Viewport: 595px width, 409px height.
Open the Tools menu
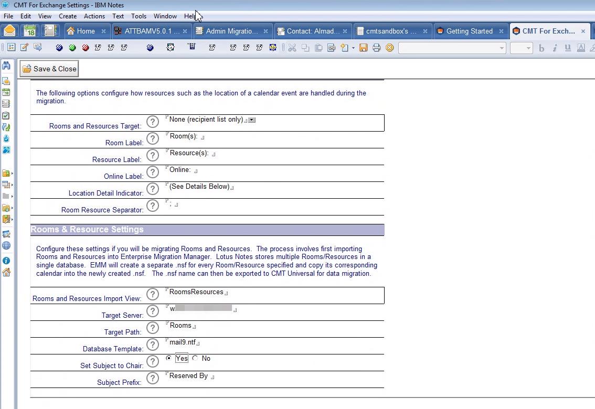139,16
